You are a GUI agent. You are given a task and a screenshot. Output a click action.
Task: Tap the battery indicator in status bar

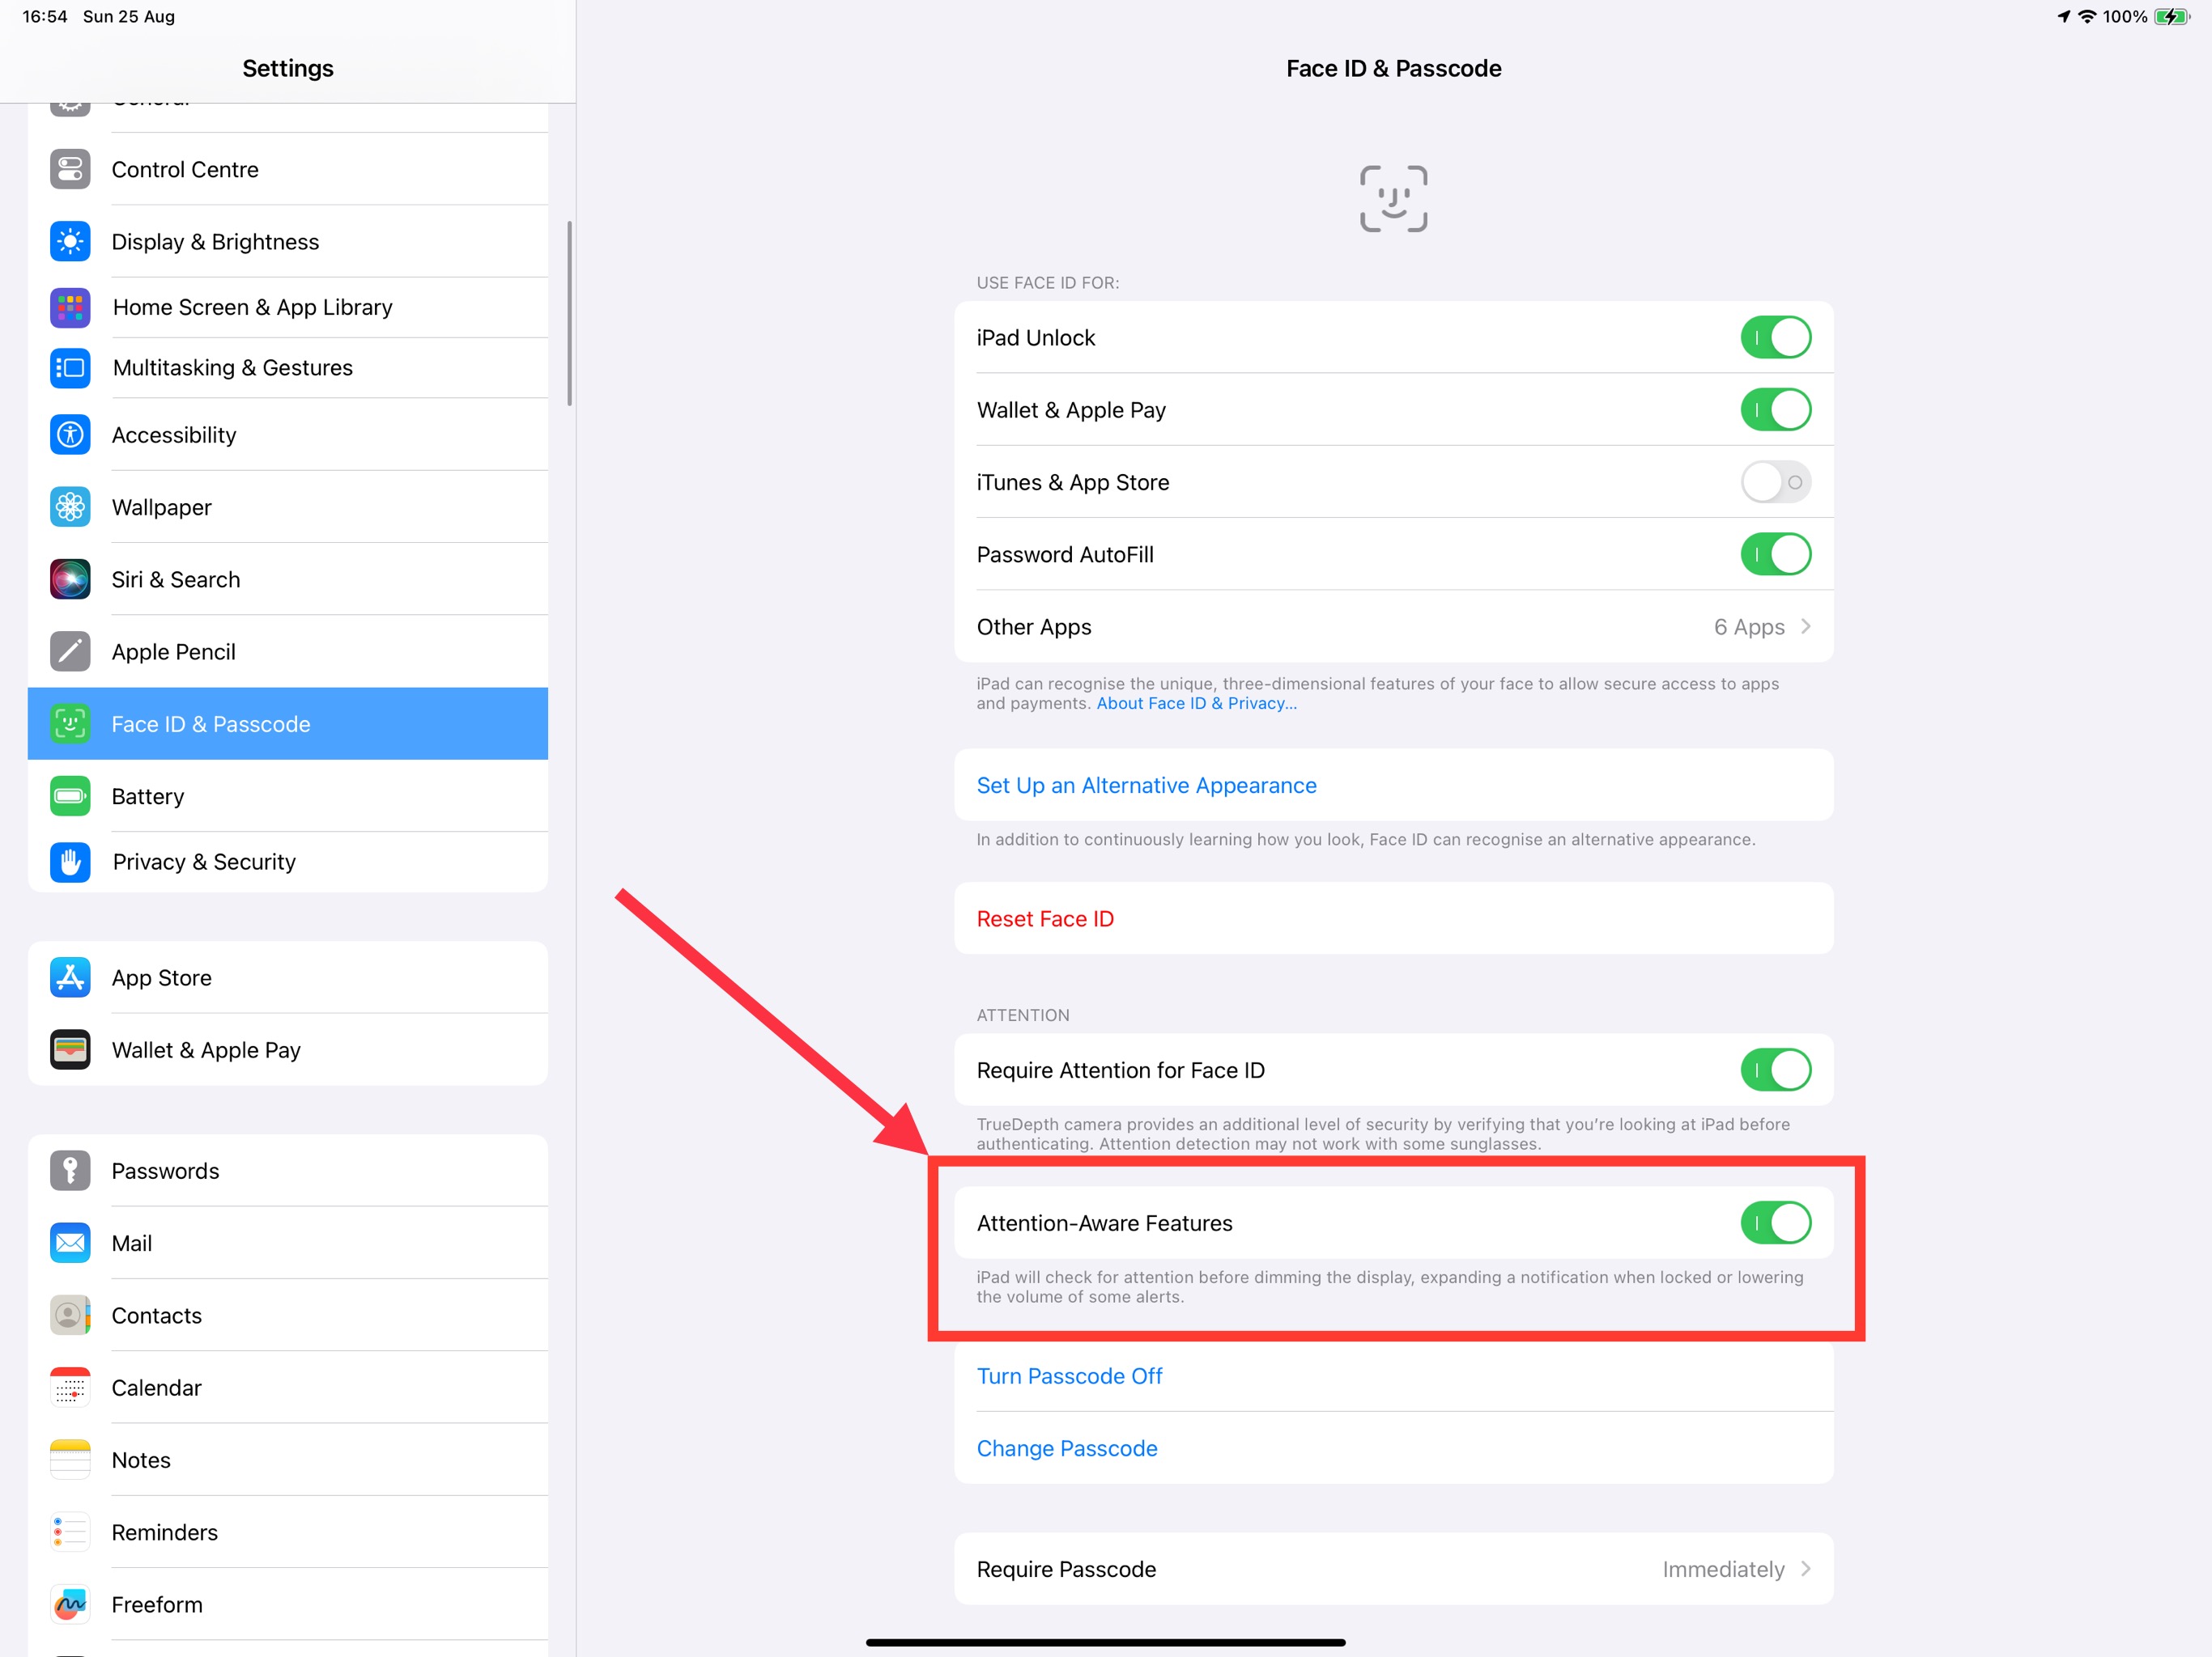pos(2171,17)
